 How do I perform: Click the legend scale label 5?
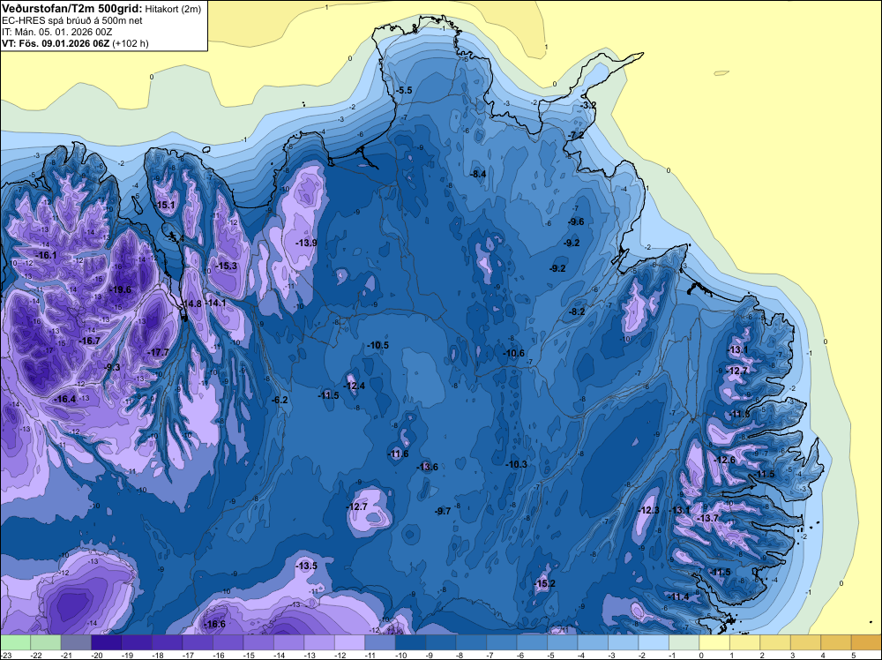853,655
